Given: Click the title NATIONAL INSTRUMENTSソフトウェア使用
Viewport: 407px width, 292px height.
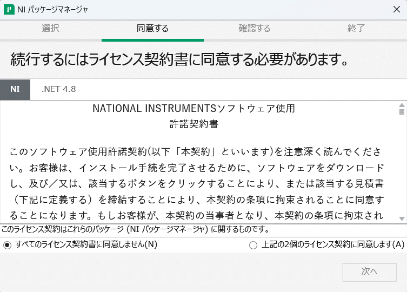Looking at the screenshot, I should (x=194, y=108).
